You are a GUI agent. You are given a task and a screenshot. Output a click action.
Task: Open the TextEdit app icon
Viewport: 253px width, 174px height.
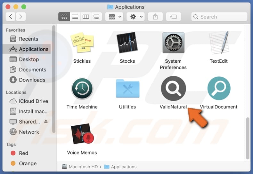point(219,43)
